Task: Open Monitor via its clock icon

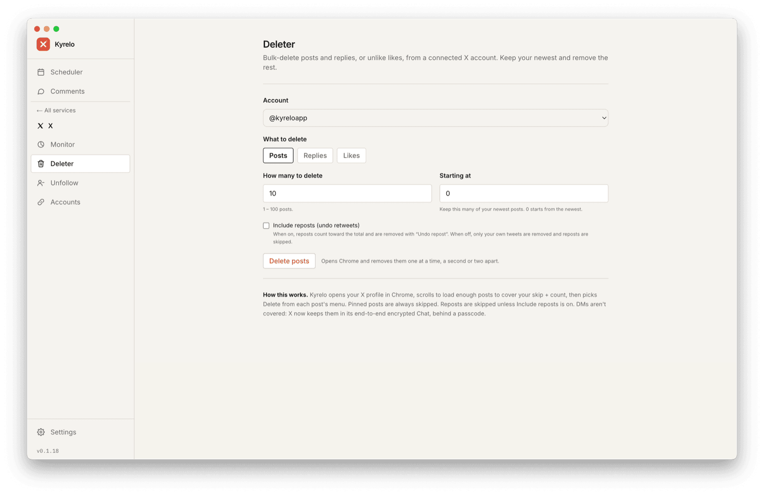Action: coord(41,145)
